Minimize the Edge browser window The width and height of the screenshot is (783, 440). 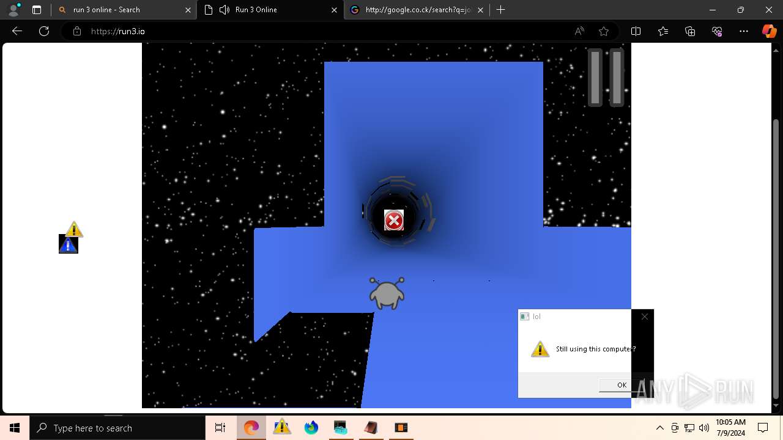[x=712, y=10]
